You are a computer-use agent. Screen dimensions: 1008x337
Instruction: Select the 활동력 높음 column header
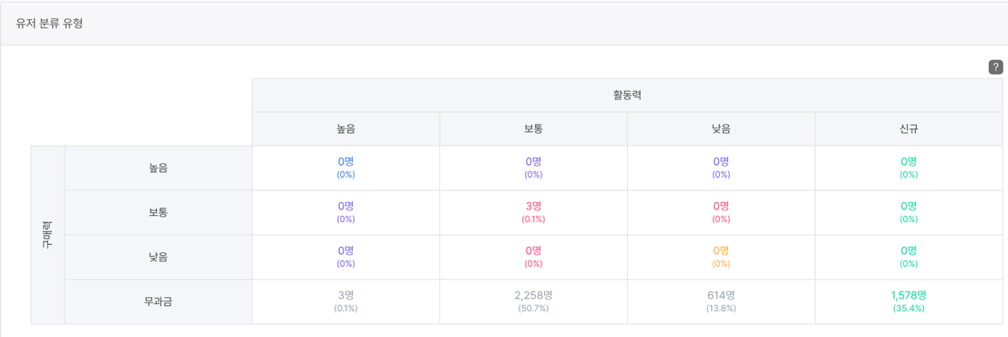click(x=345, y=129)
